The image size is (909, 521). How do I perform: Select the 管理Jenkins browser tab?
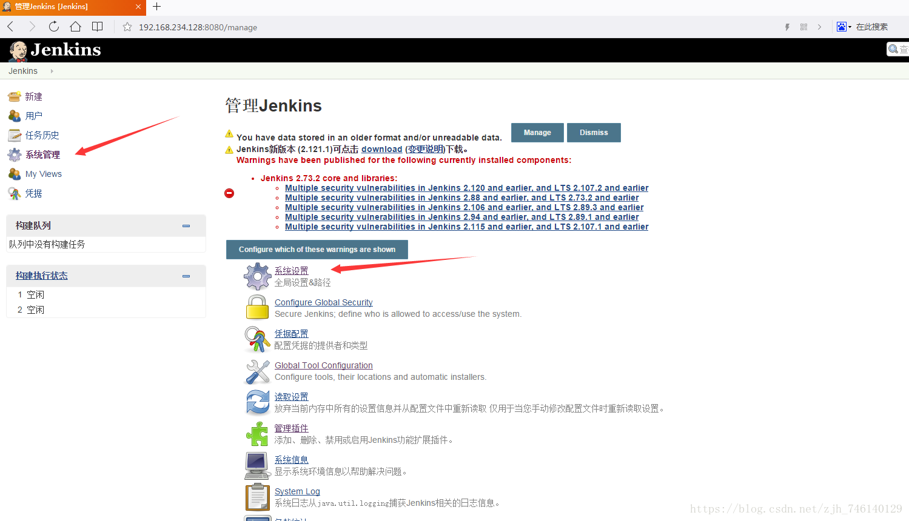[72, 7]
